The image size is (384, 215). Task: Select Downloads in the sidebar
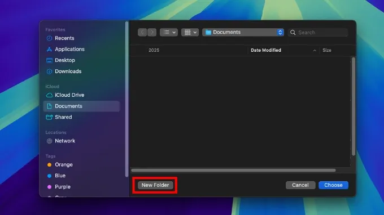coord(81,71)
